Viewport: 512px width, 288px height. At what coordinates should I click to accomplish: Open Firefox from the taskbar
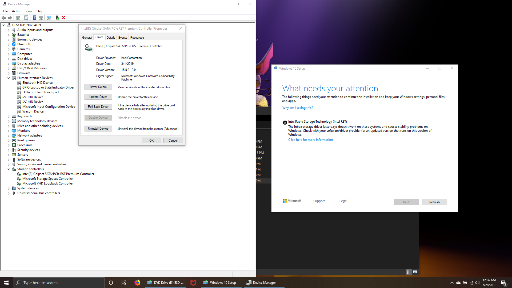(x=137, y=283)
